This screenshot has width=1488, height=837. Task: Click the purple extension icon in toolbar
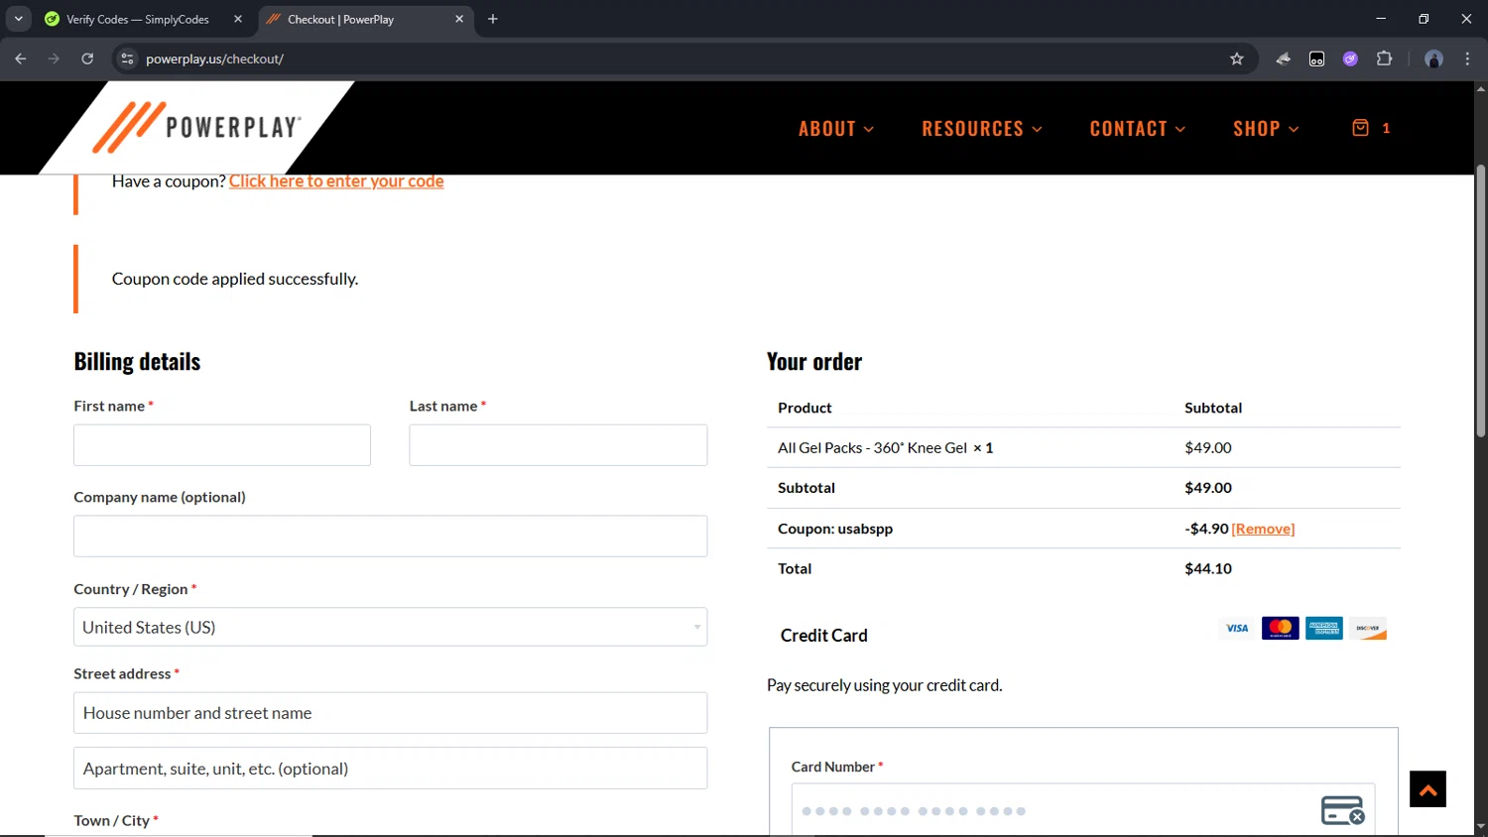pyautogui.click(x=1350, y=59)
